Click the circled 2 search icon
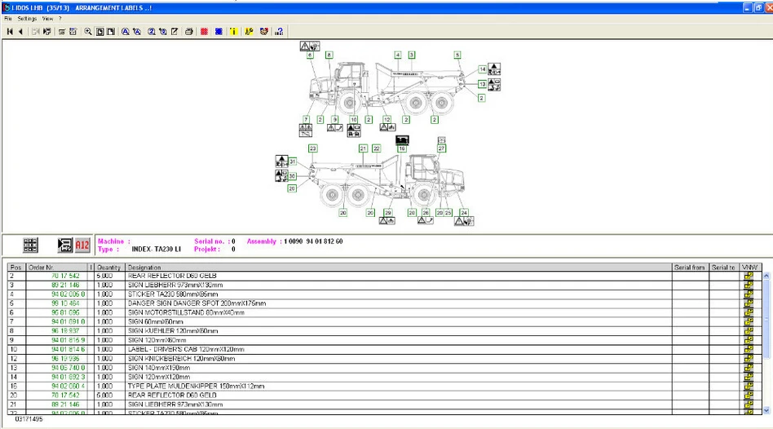 coord(152,32)
